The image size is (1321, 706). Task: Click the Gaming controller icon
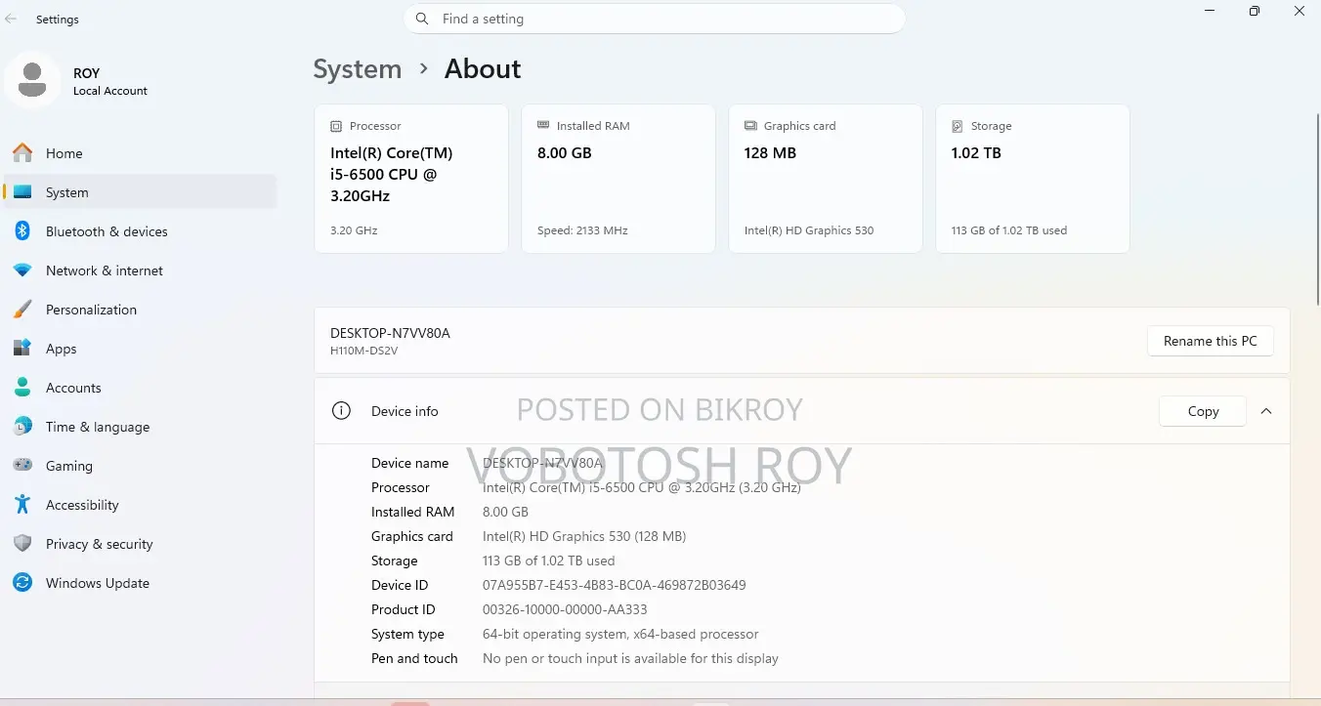click(x=21, y=466)
